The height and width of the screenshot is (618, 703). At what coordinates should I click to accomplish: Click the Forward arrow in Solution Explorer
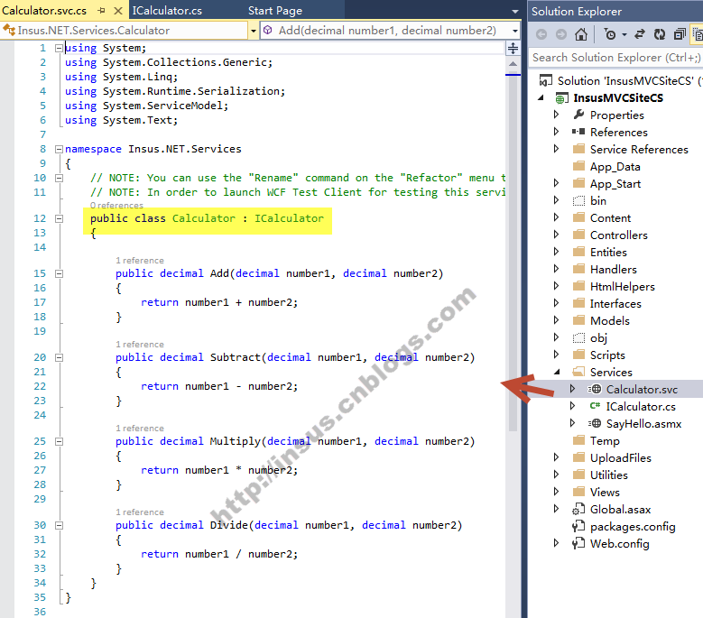(x=561, y=34)
